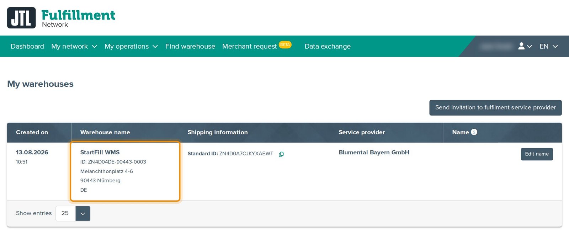Click the DE country code text
569x240 pixels.
coord(84,190)
